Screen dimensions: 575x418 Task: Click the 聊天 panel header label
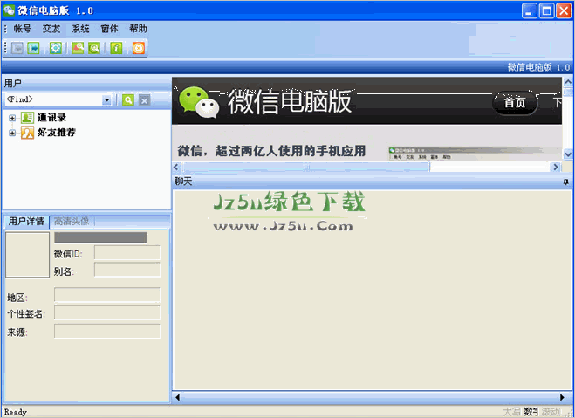tap(183, 182)
